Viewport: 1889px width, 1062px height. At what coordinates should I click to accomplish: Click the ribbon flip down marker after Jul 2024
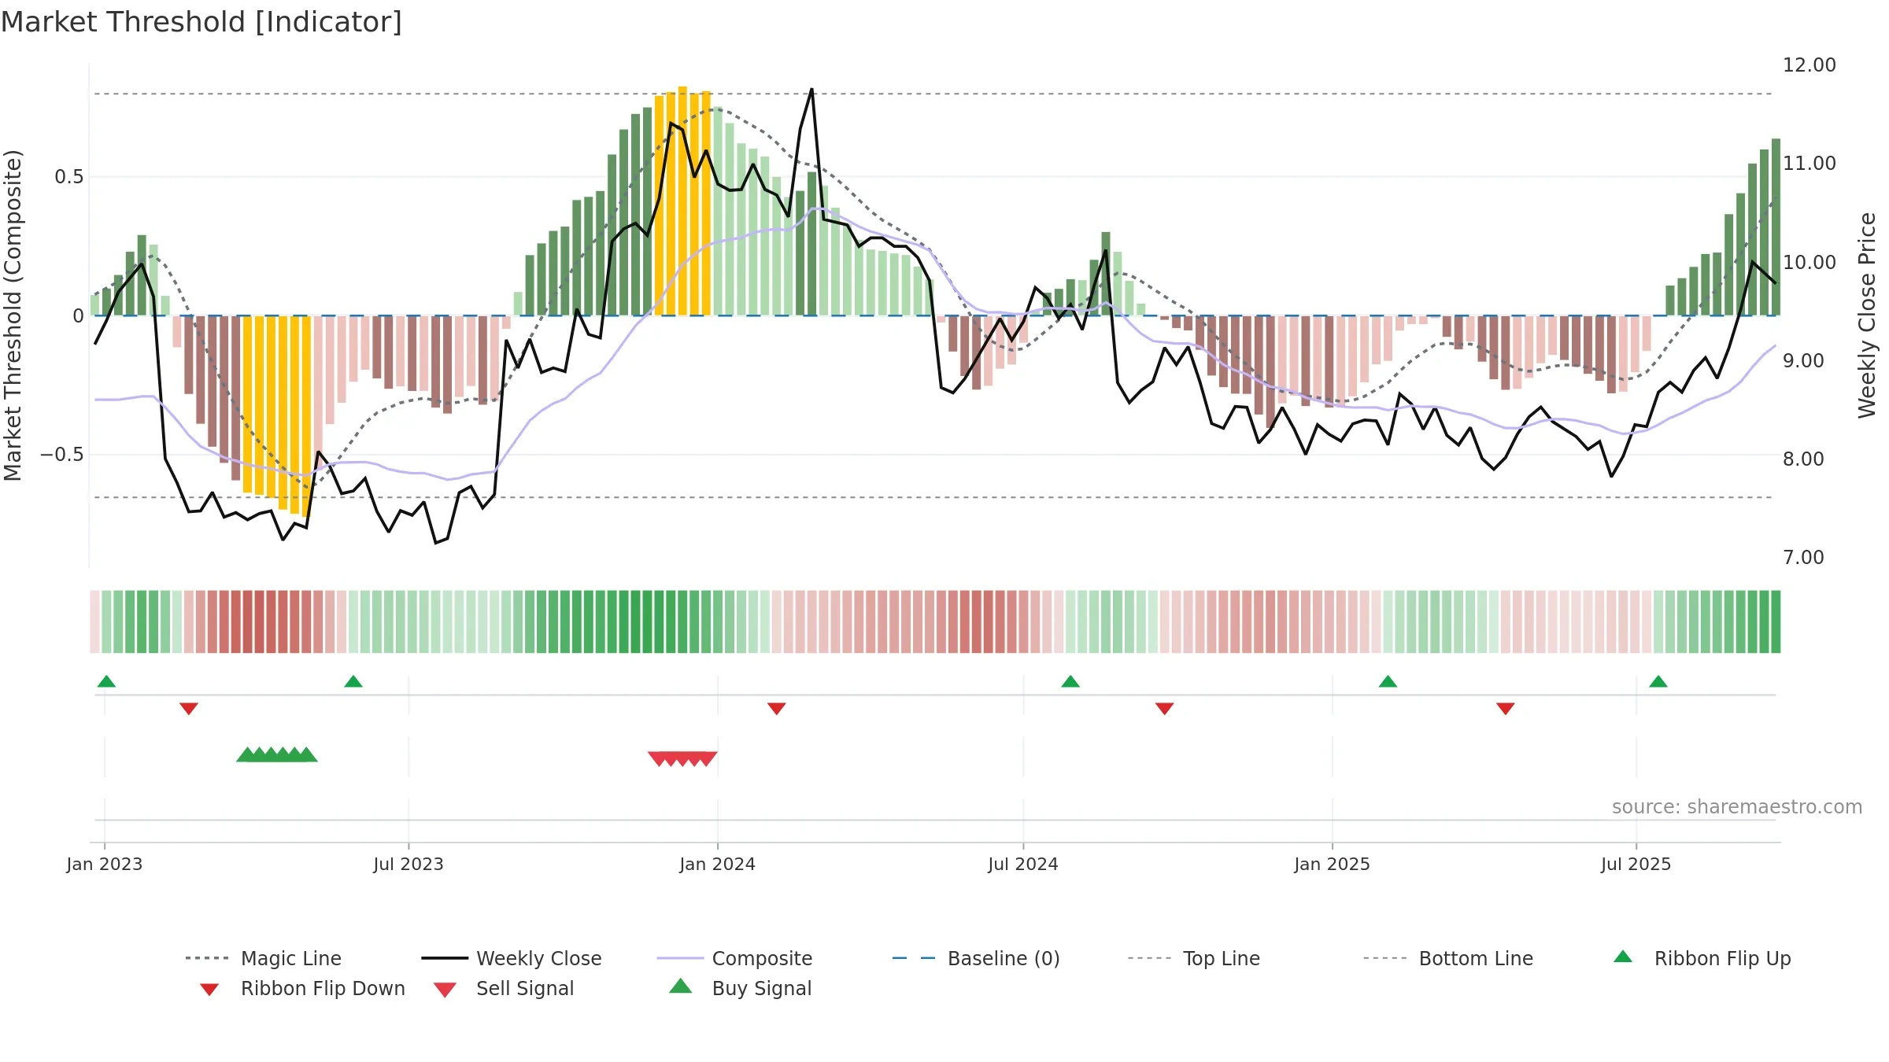point(1165,709)
